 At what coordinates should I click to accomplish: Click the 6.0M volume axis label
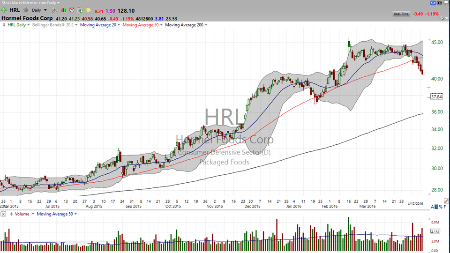point(435,222)
